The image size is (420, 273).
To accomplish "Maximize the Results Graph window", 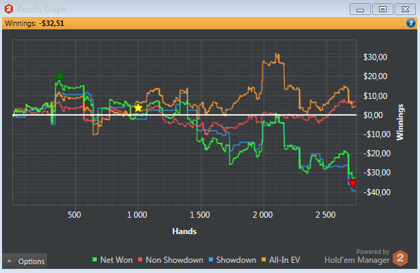I will click(x=382, y=10).
